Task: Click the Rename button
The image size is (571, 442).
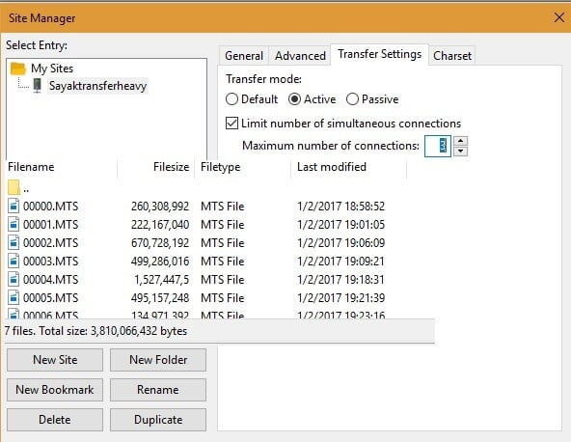Action: (158, 390)
